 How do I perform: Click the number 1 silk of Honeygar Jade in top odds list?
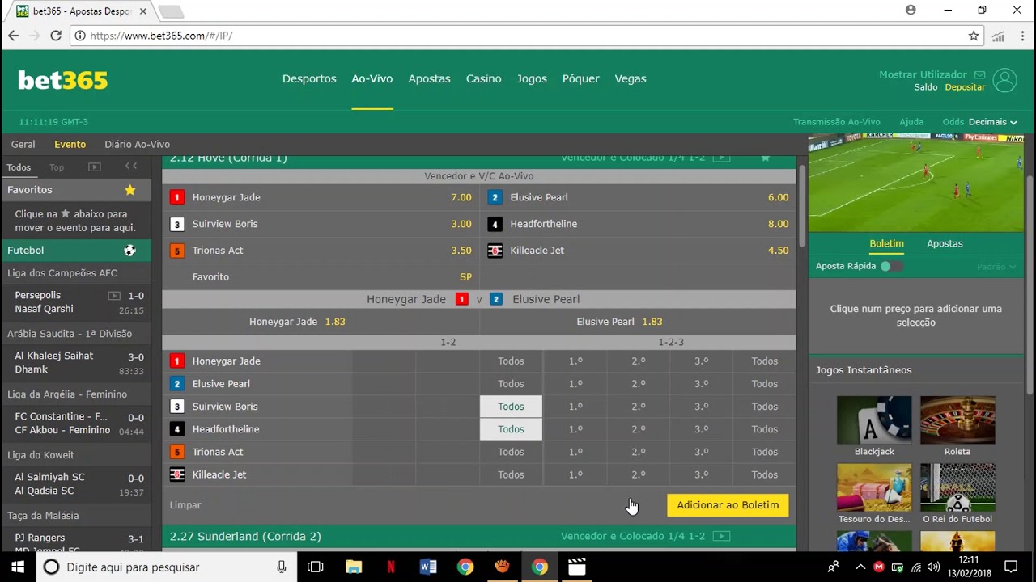coord(177,197)
